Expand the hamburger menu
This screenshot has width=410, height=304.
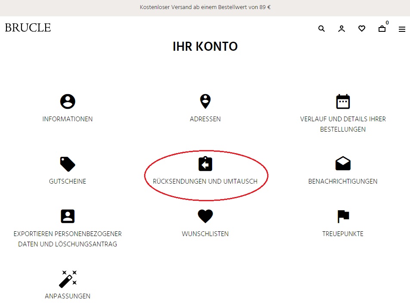(402, 29)
